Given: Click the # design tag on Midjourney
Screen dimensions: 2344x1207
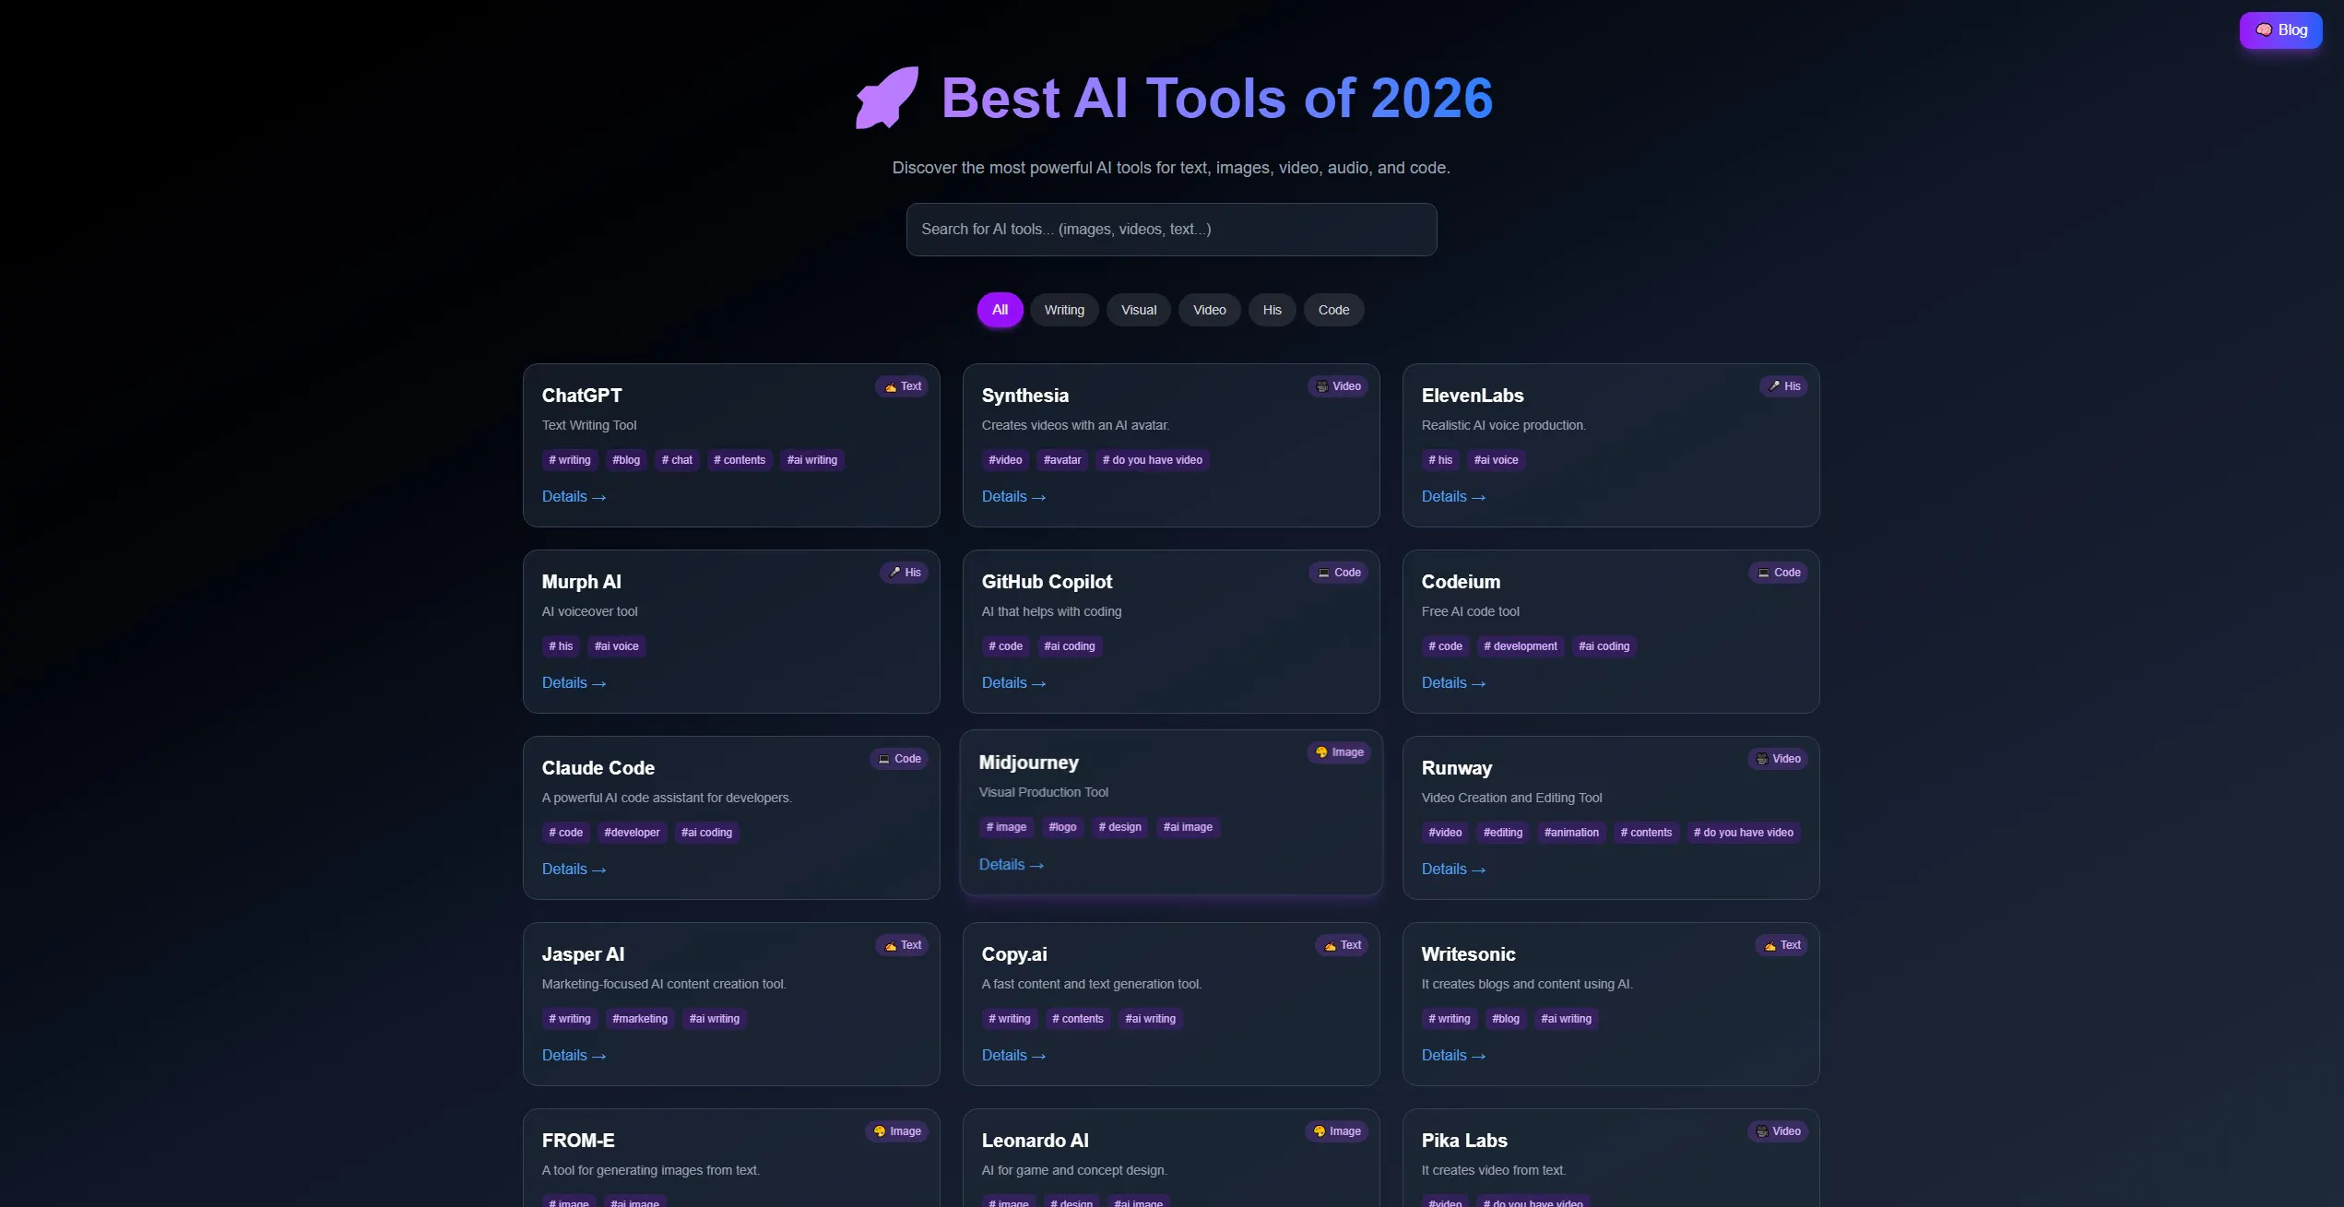Looking at the screenshot, I should pos(1119,827).
